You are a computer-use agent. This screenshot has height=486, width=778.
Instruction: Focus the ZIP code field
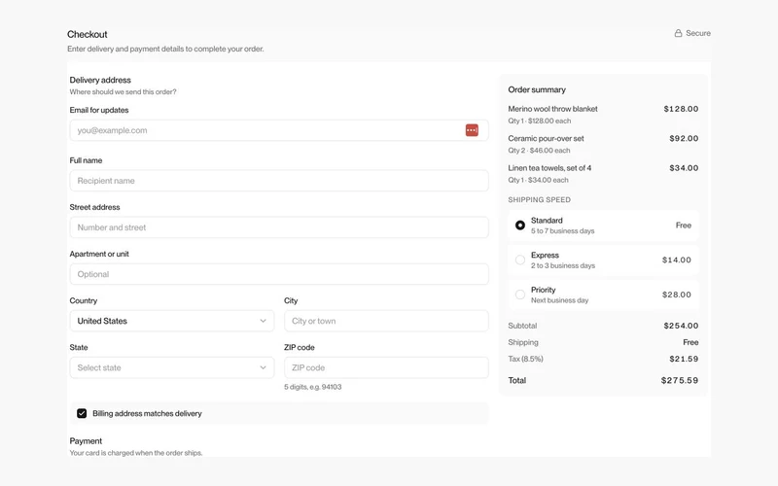click(386, 367)
